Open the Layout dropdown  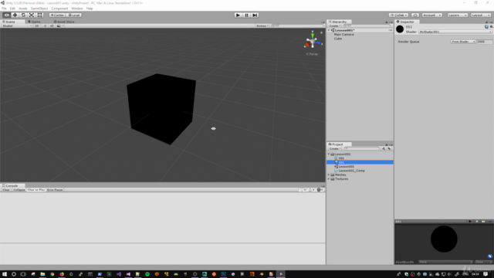coord(481,15)
